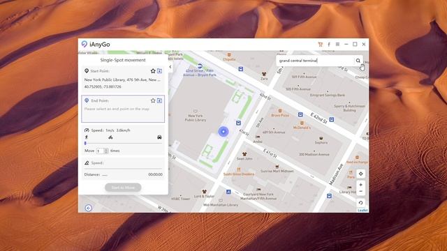This screenshot has width=447, height=251.
Task: Click the Sephora store marker
Action: (x=321, y=138)
